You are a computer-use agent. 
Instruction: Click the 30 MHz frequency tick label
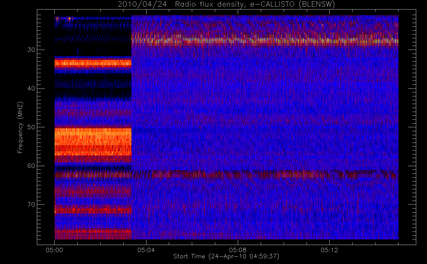31,50
